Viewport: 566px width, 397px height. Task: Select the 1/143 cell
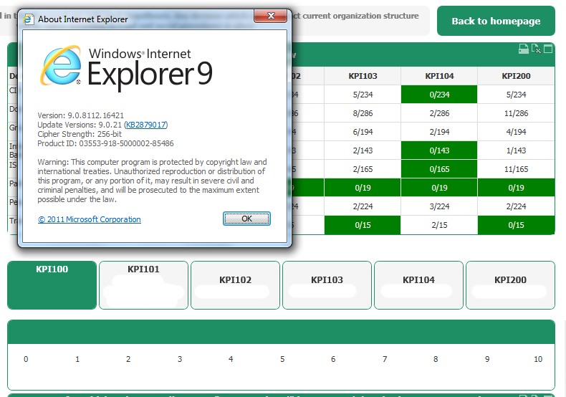(516, 150)
